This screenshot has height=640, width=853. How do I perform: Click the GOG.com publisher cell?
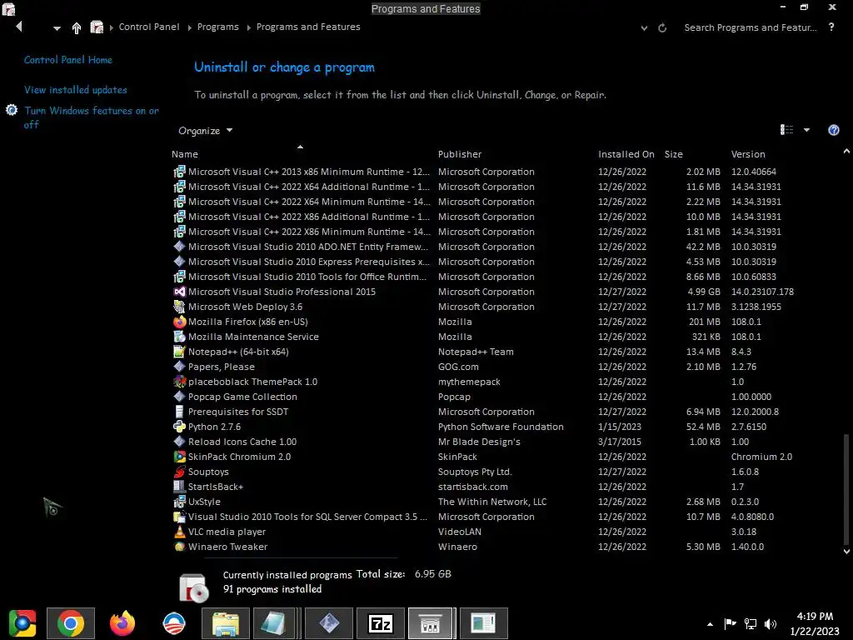point(458,367)
